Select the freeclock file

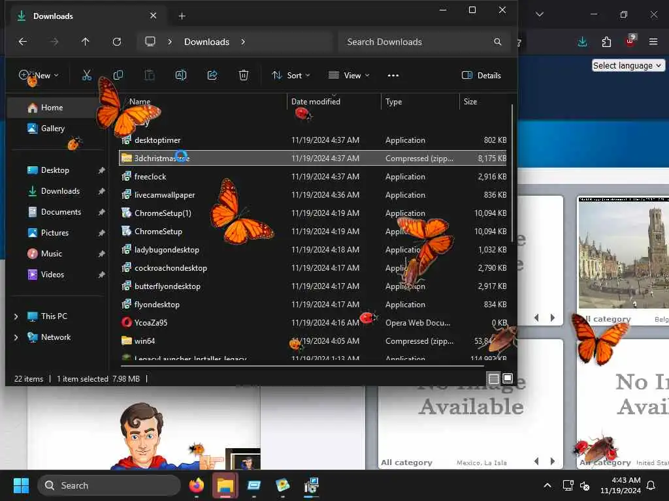312,176
